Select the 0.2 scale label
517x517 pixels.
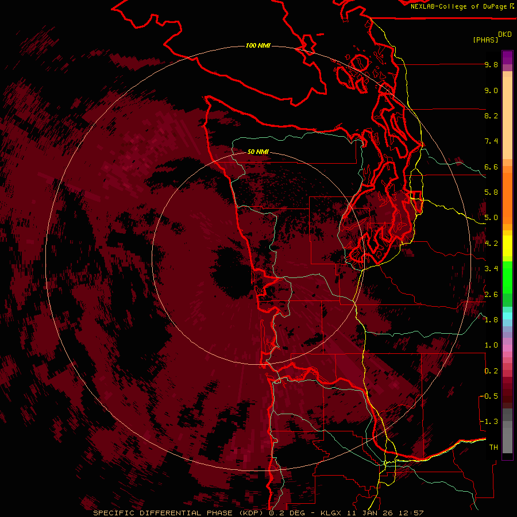tap(491, 371)
